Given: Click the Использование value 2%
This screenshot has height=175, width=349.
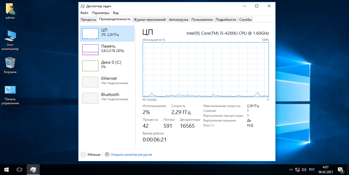Looking at the screenshot, I should tap(146, 112).
